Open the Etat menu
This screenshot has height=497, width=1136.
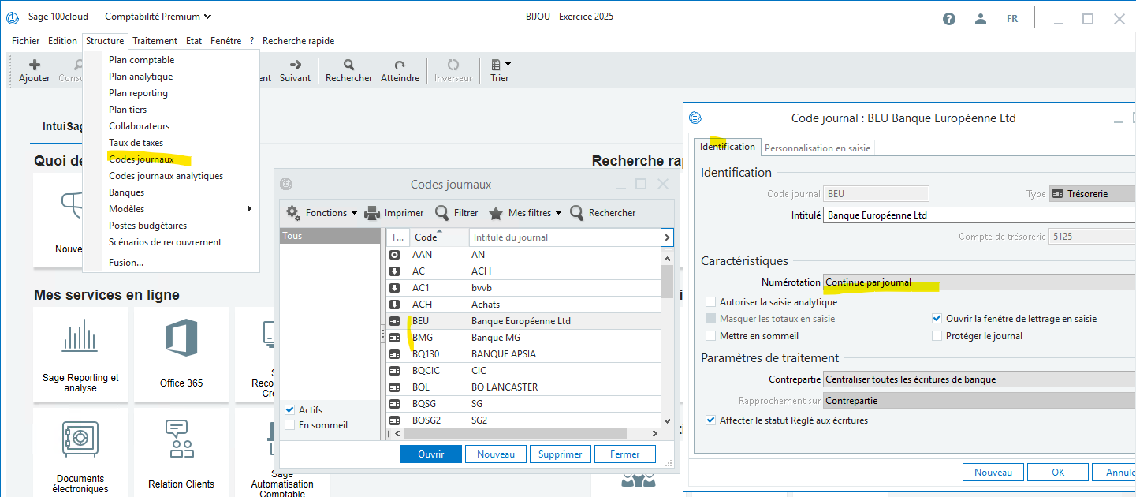[x=194, y=41]
